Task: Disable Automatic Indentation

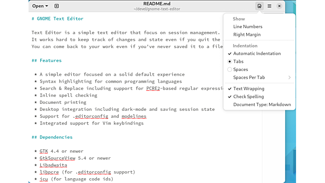Action: (x=257, y=54)
